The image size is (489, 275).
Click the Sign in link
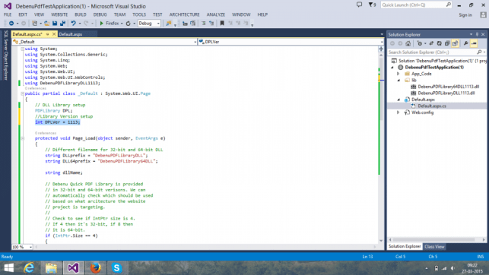(x=465, y=15)
